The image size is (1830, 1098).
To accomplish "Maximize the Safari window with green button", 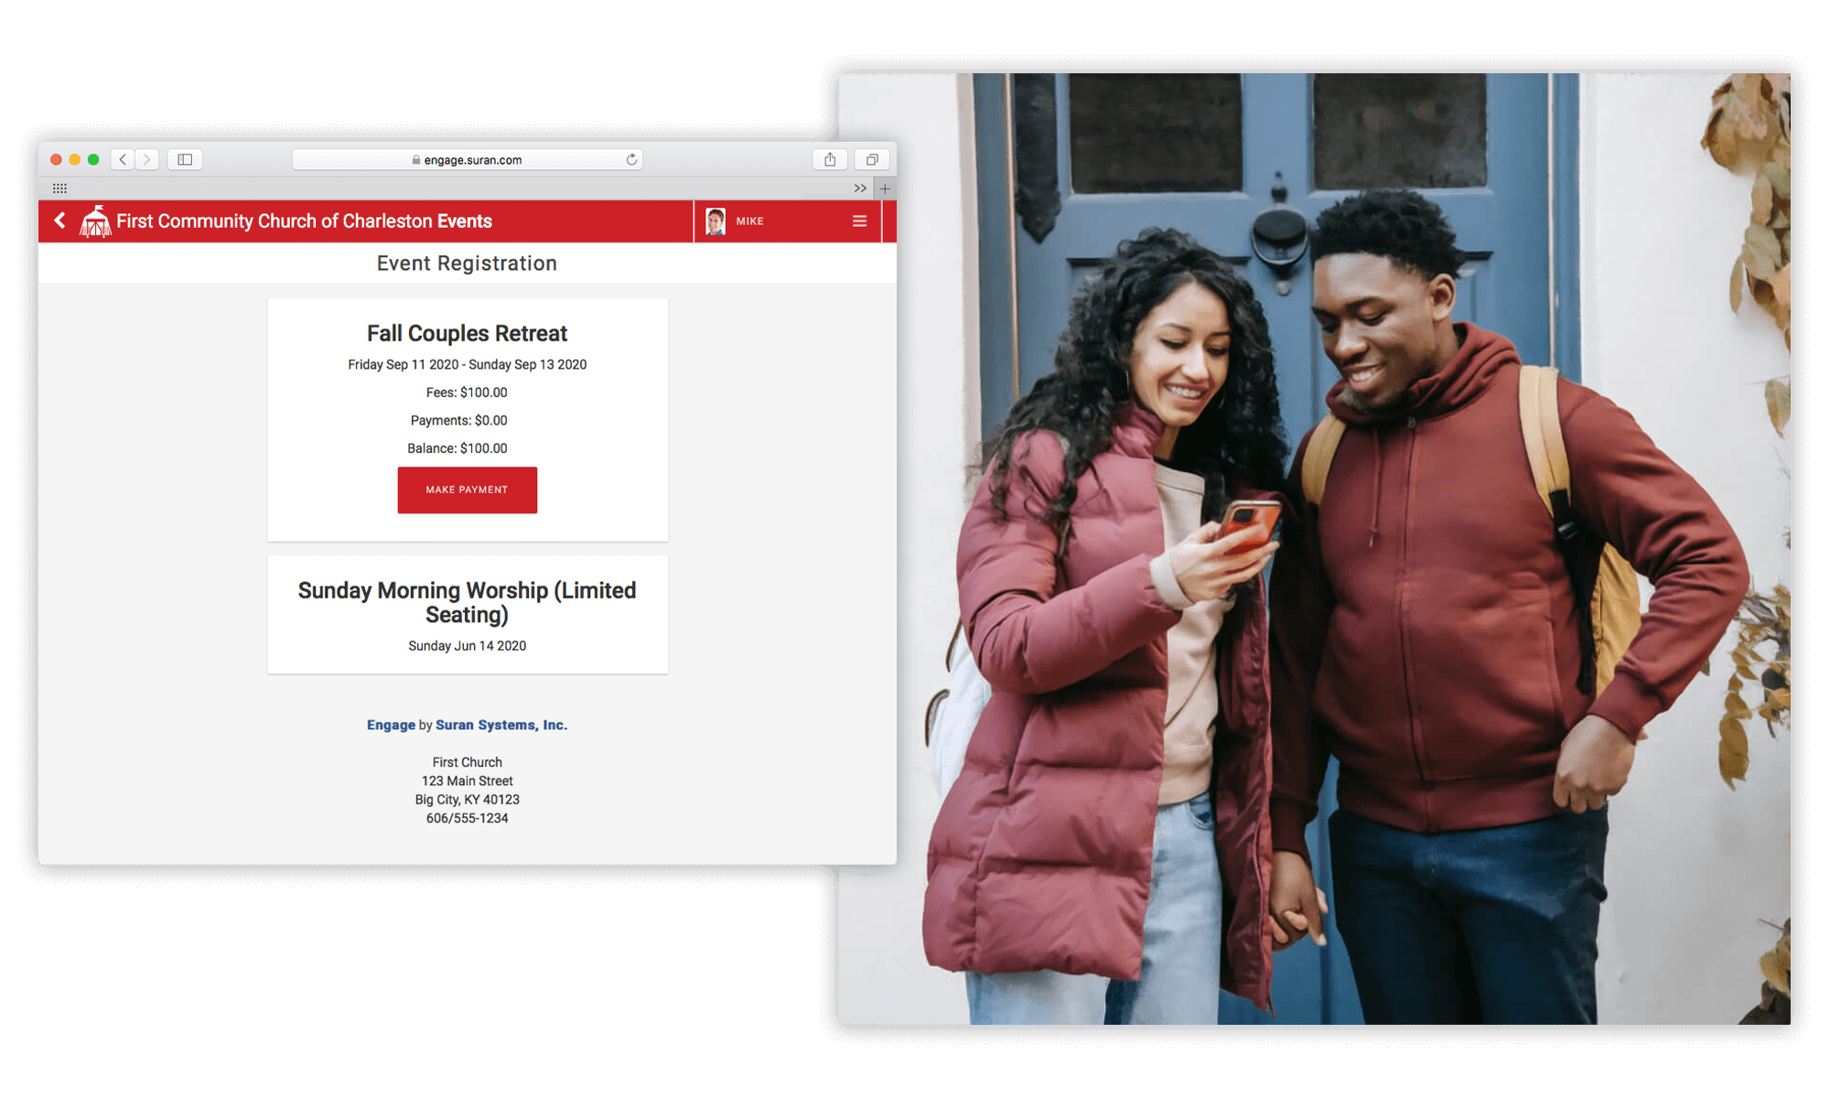I will (x=93, y=159).
